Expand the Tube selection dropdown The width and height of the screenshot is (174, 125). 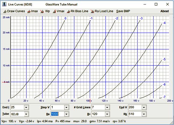pyautogui.click(x=26, y=114)
